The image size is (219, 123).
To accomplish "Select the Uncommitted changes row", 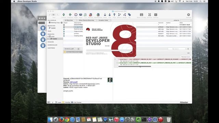I will click(127, 25).
